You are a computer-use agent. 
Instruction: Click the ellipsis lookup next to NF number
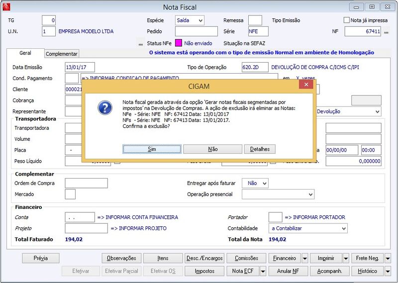pos(386,32)
